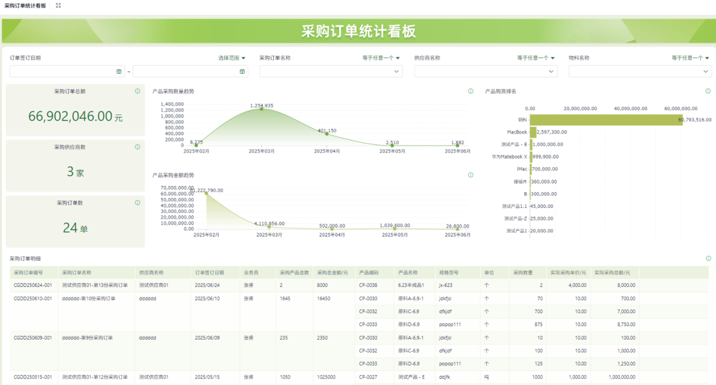Image resolution: width=716 pixels, height=385 pixels.
Task: Open the end date calendar picker
Action: (242, 72)
